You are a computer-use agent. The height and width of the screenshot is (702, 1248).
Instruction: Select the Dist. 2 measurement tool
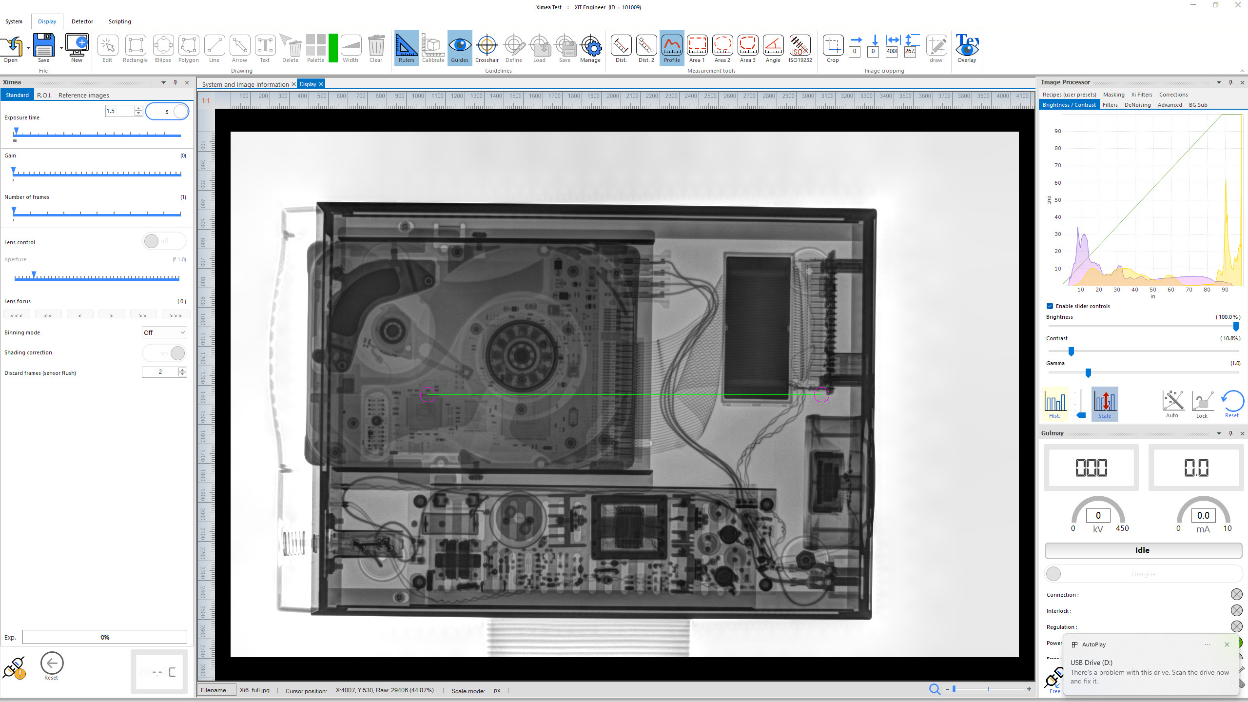[x=646, y=48]
